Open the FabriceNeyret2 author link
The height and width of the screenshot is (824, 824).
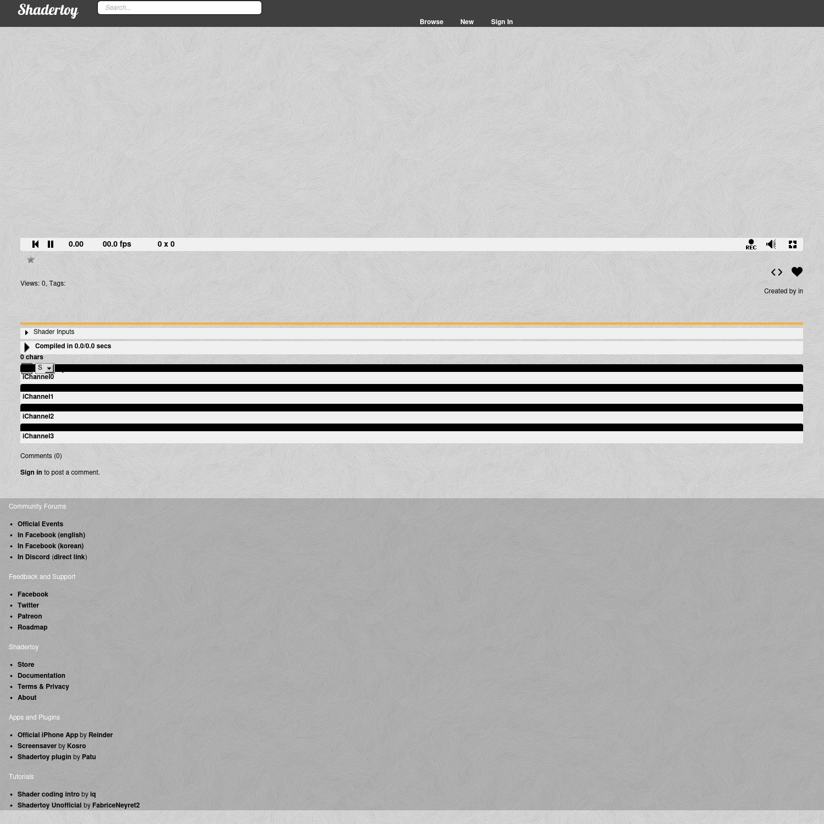point(116,805)
